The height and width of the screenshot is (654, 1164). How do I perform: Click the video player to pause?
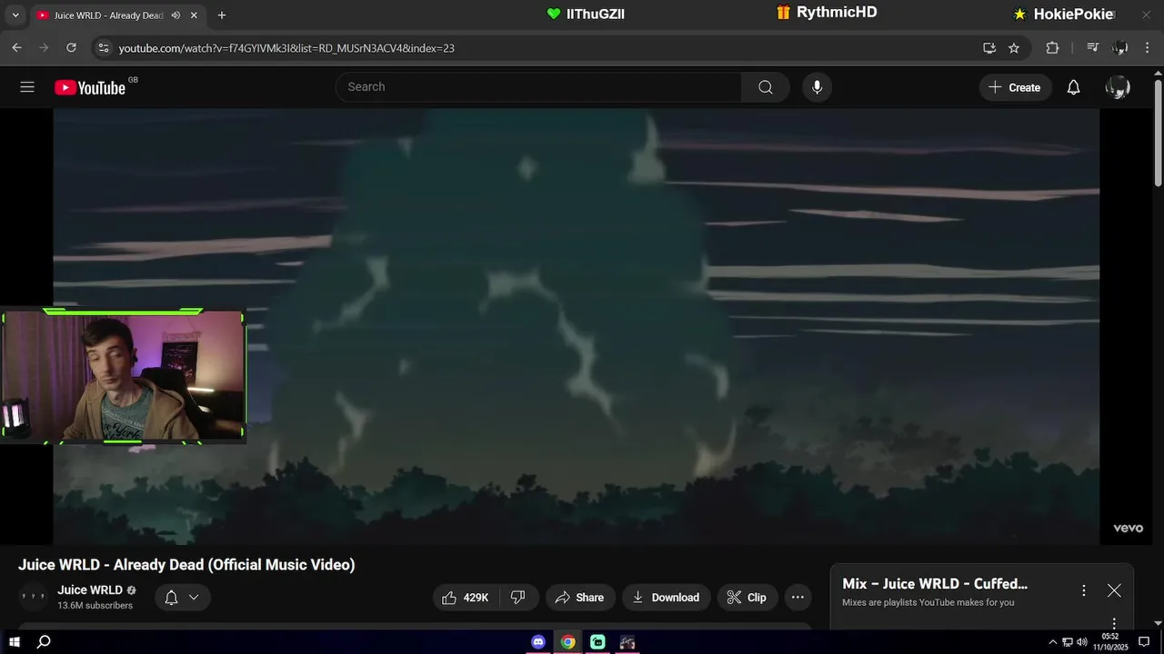pos(577,326)
